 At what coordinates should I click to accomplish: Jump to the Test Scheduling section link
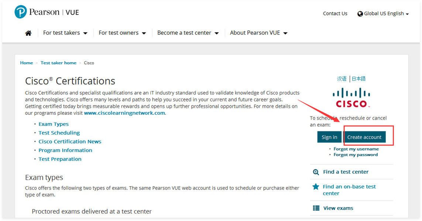59,133
